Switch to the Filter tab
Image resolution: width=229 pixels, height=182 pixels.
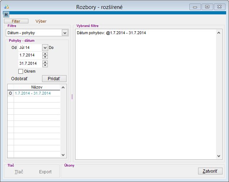[16, 21]
